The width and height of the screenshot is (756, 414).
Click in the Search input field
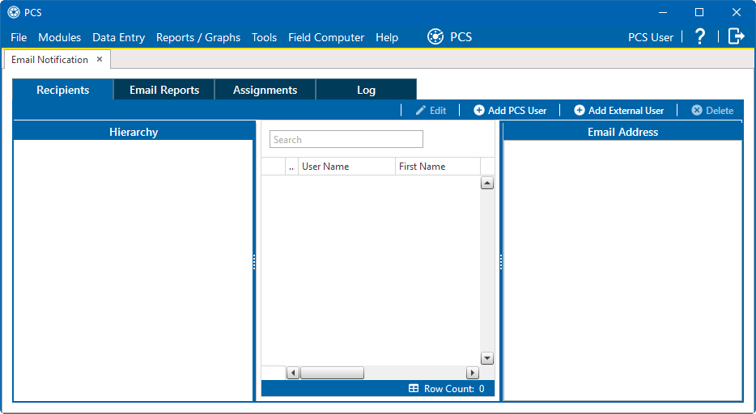click(x=346, y=139)
